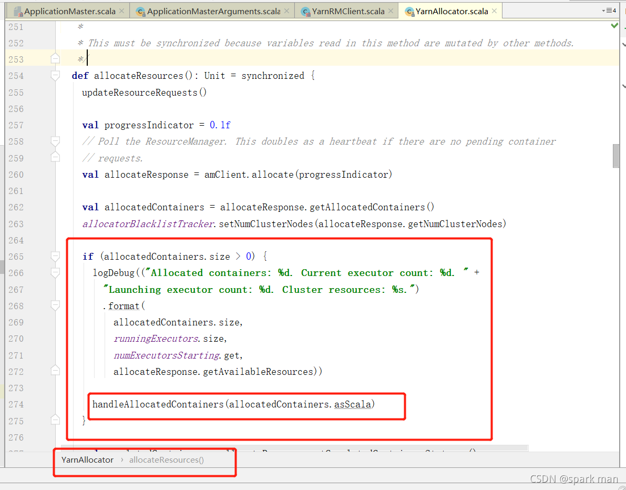
Task: Click the fold end marker at line 272
Action: click(x=56, y=371)
